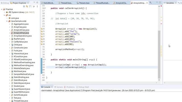
Task: Click the ArrayList declaration on line 24
Action: tap(76, 29)
